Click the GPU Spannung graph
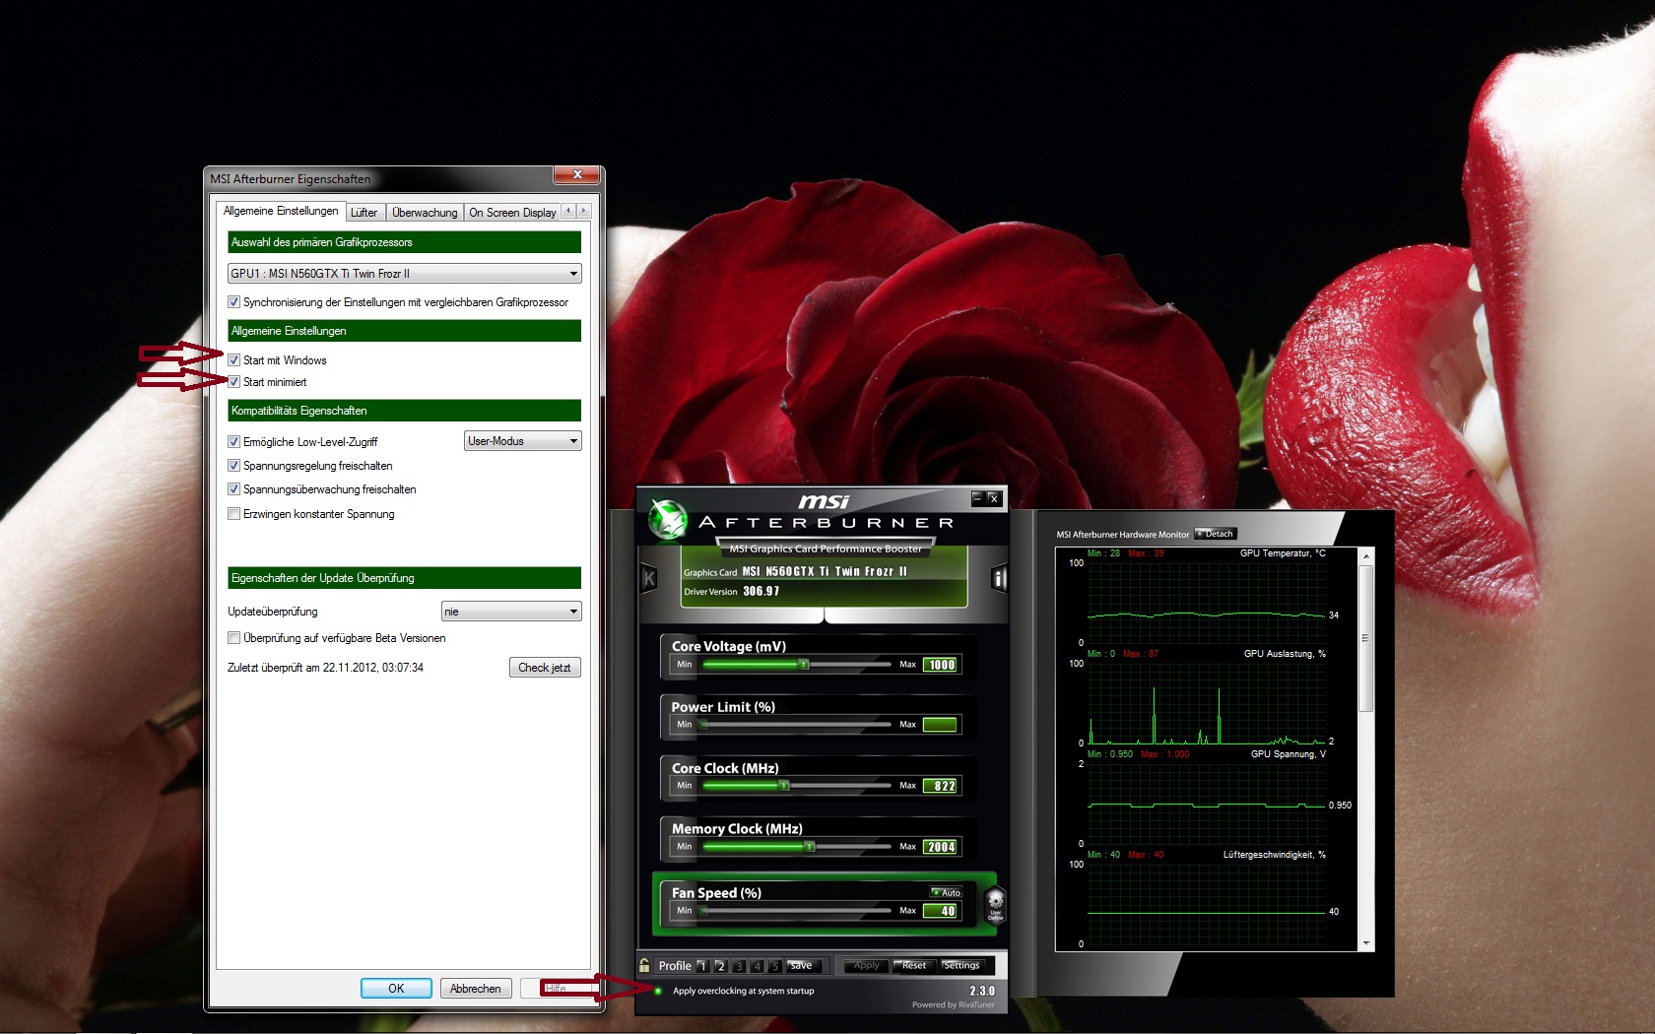The height and width of the screenshot is (1034, 1655). point(1207,805)
